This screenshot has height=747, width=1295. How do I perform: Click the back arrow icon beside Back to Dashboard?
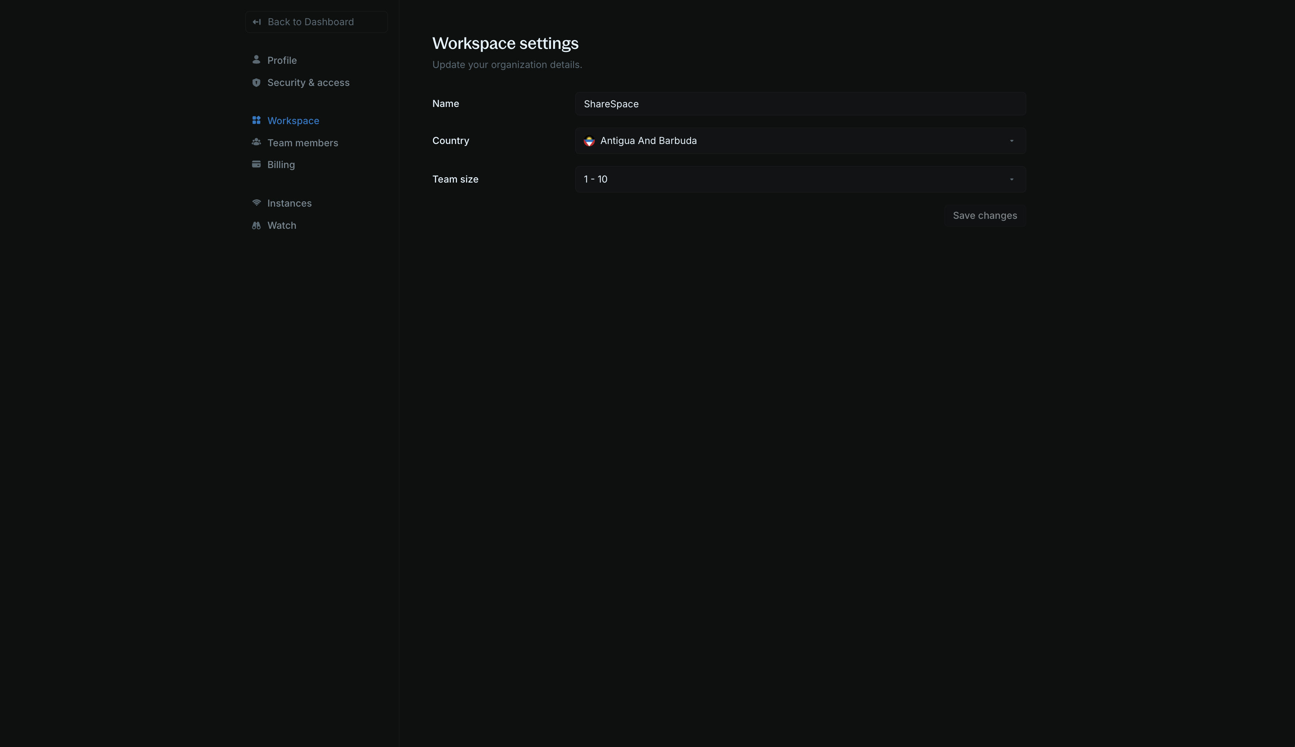click(x=257, y=21)
